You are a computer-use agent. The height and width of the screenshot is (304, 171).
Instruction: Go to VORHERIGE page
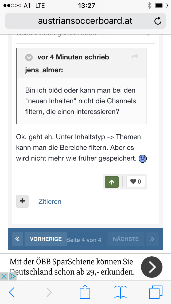point(46,239)
